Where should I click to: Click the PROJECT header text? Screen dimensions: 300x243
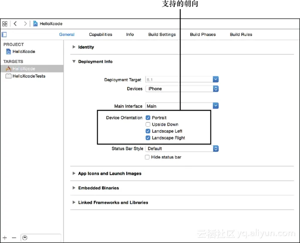pos(14,44)
